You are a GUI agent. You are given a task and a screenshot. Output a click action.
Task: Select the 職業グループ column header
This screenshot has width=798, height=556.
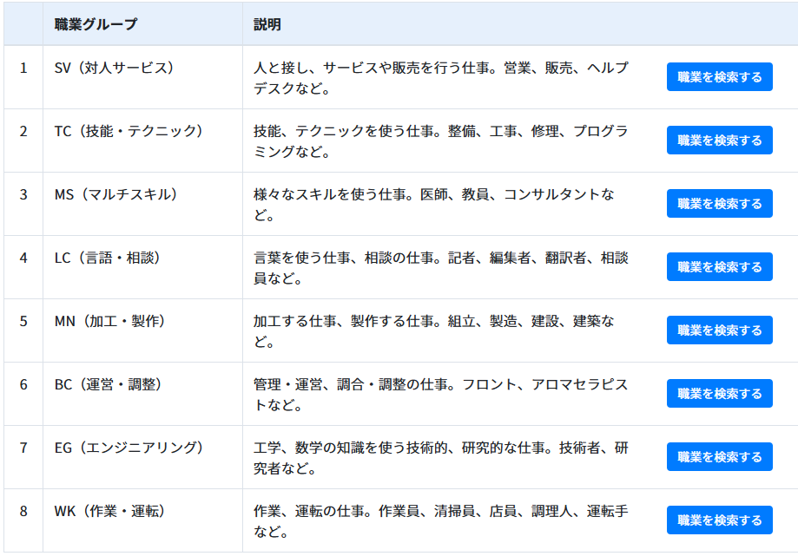click(x=96, y=24)
